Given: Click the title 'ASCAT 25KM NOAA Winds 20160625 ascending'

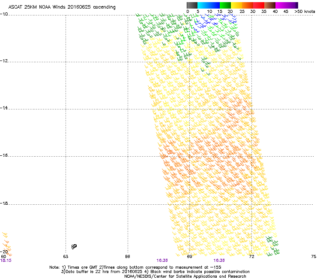Looking at the screenshot, I should click(62, 7).
